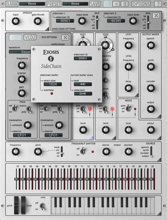Click the speech input knob
This screenshot has height=220, width=167.
tap(16, 21)
